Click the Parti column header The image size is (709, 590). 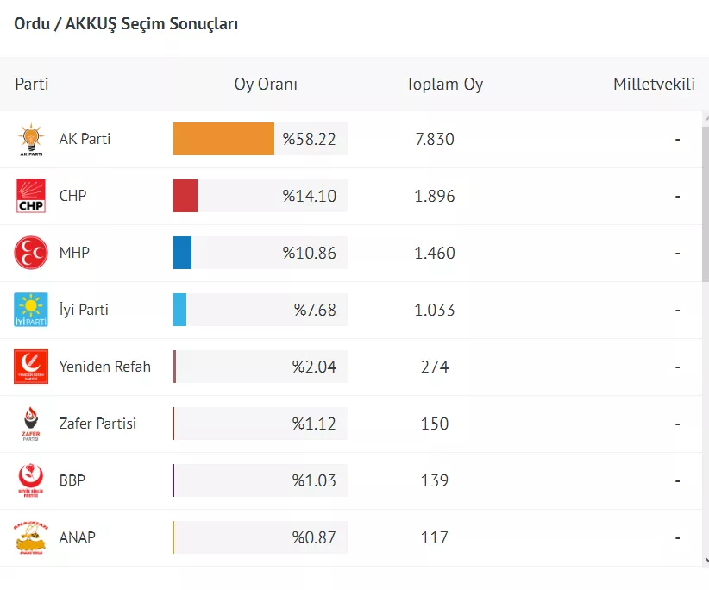pos(32,85)
